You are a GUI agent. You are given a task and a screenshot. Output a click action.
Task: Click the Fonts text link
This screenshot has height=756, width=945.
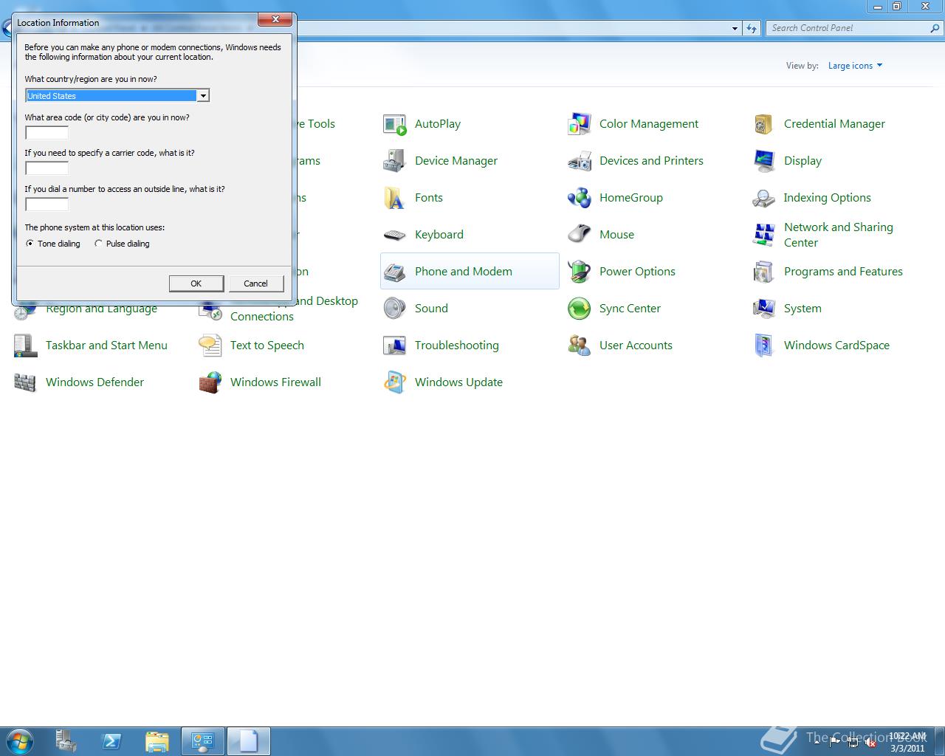pos(429,198)
